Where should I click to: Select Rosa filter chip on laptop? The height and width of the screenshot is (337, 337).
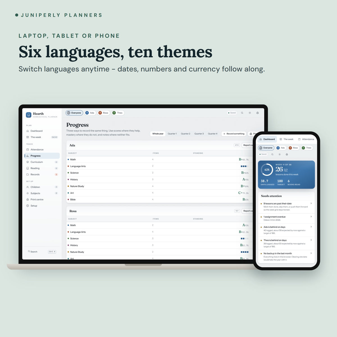click(104, 113)
